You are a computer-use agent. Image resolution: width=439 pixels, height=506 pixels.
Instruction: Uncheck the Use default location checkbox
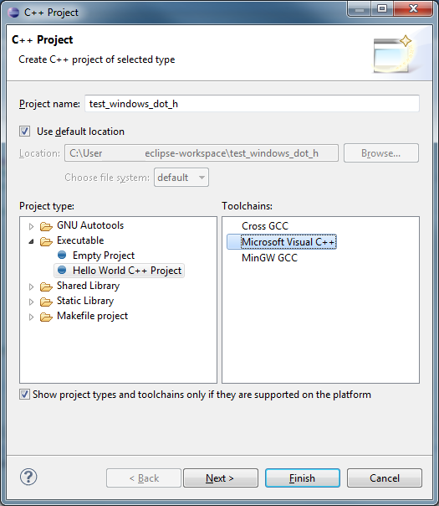(x=24, y=132)
